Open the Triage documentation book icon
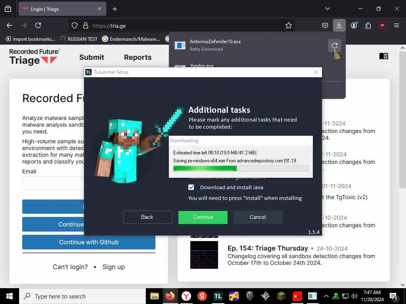The height and width of the screenshot is (304, 406). [383, 56]
